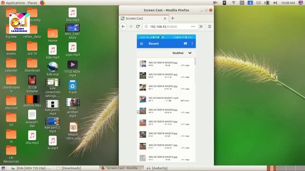Open the Firefox hamburger menu
The height and width of the screenshot is (171, 305).
click(x=210, y=27)
